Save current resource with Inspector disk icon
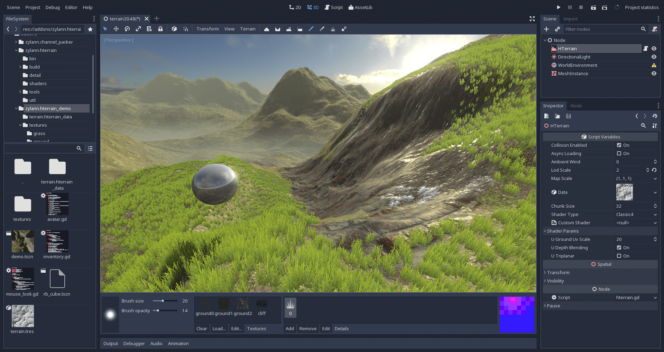 [x=569, y=116]
